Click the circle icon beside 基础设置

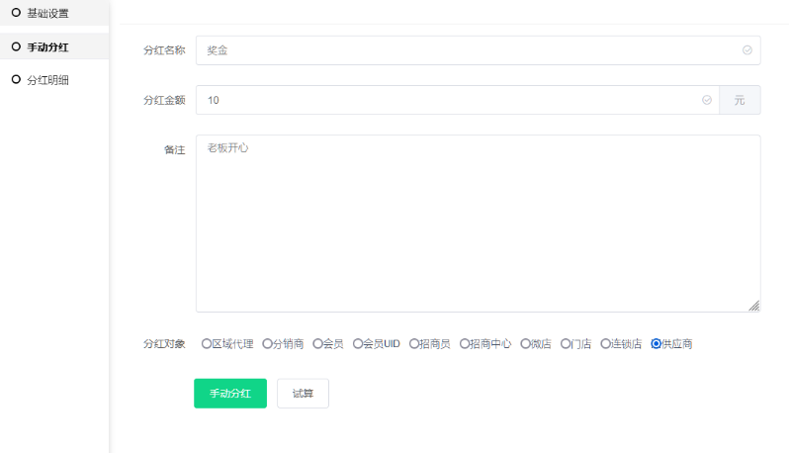16,13
